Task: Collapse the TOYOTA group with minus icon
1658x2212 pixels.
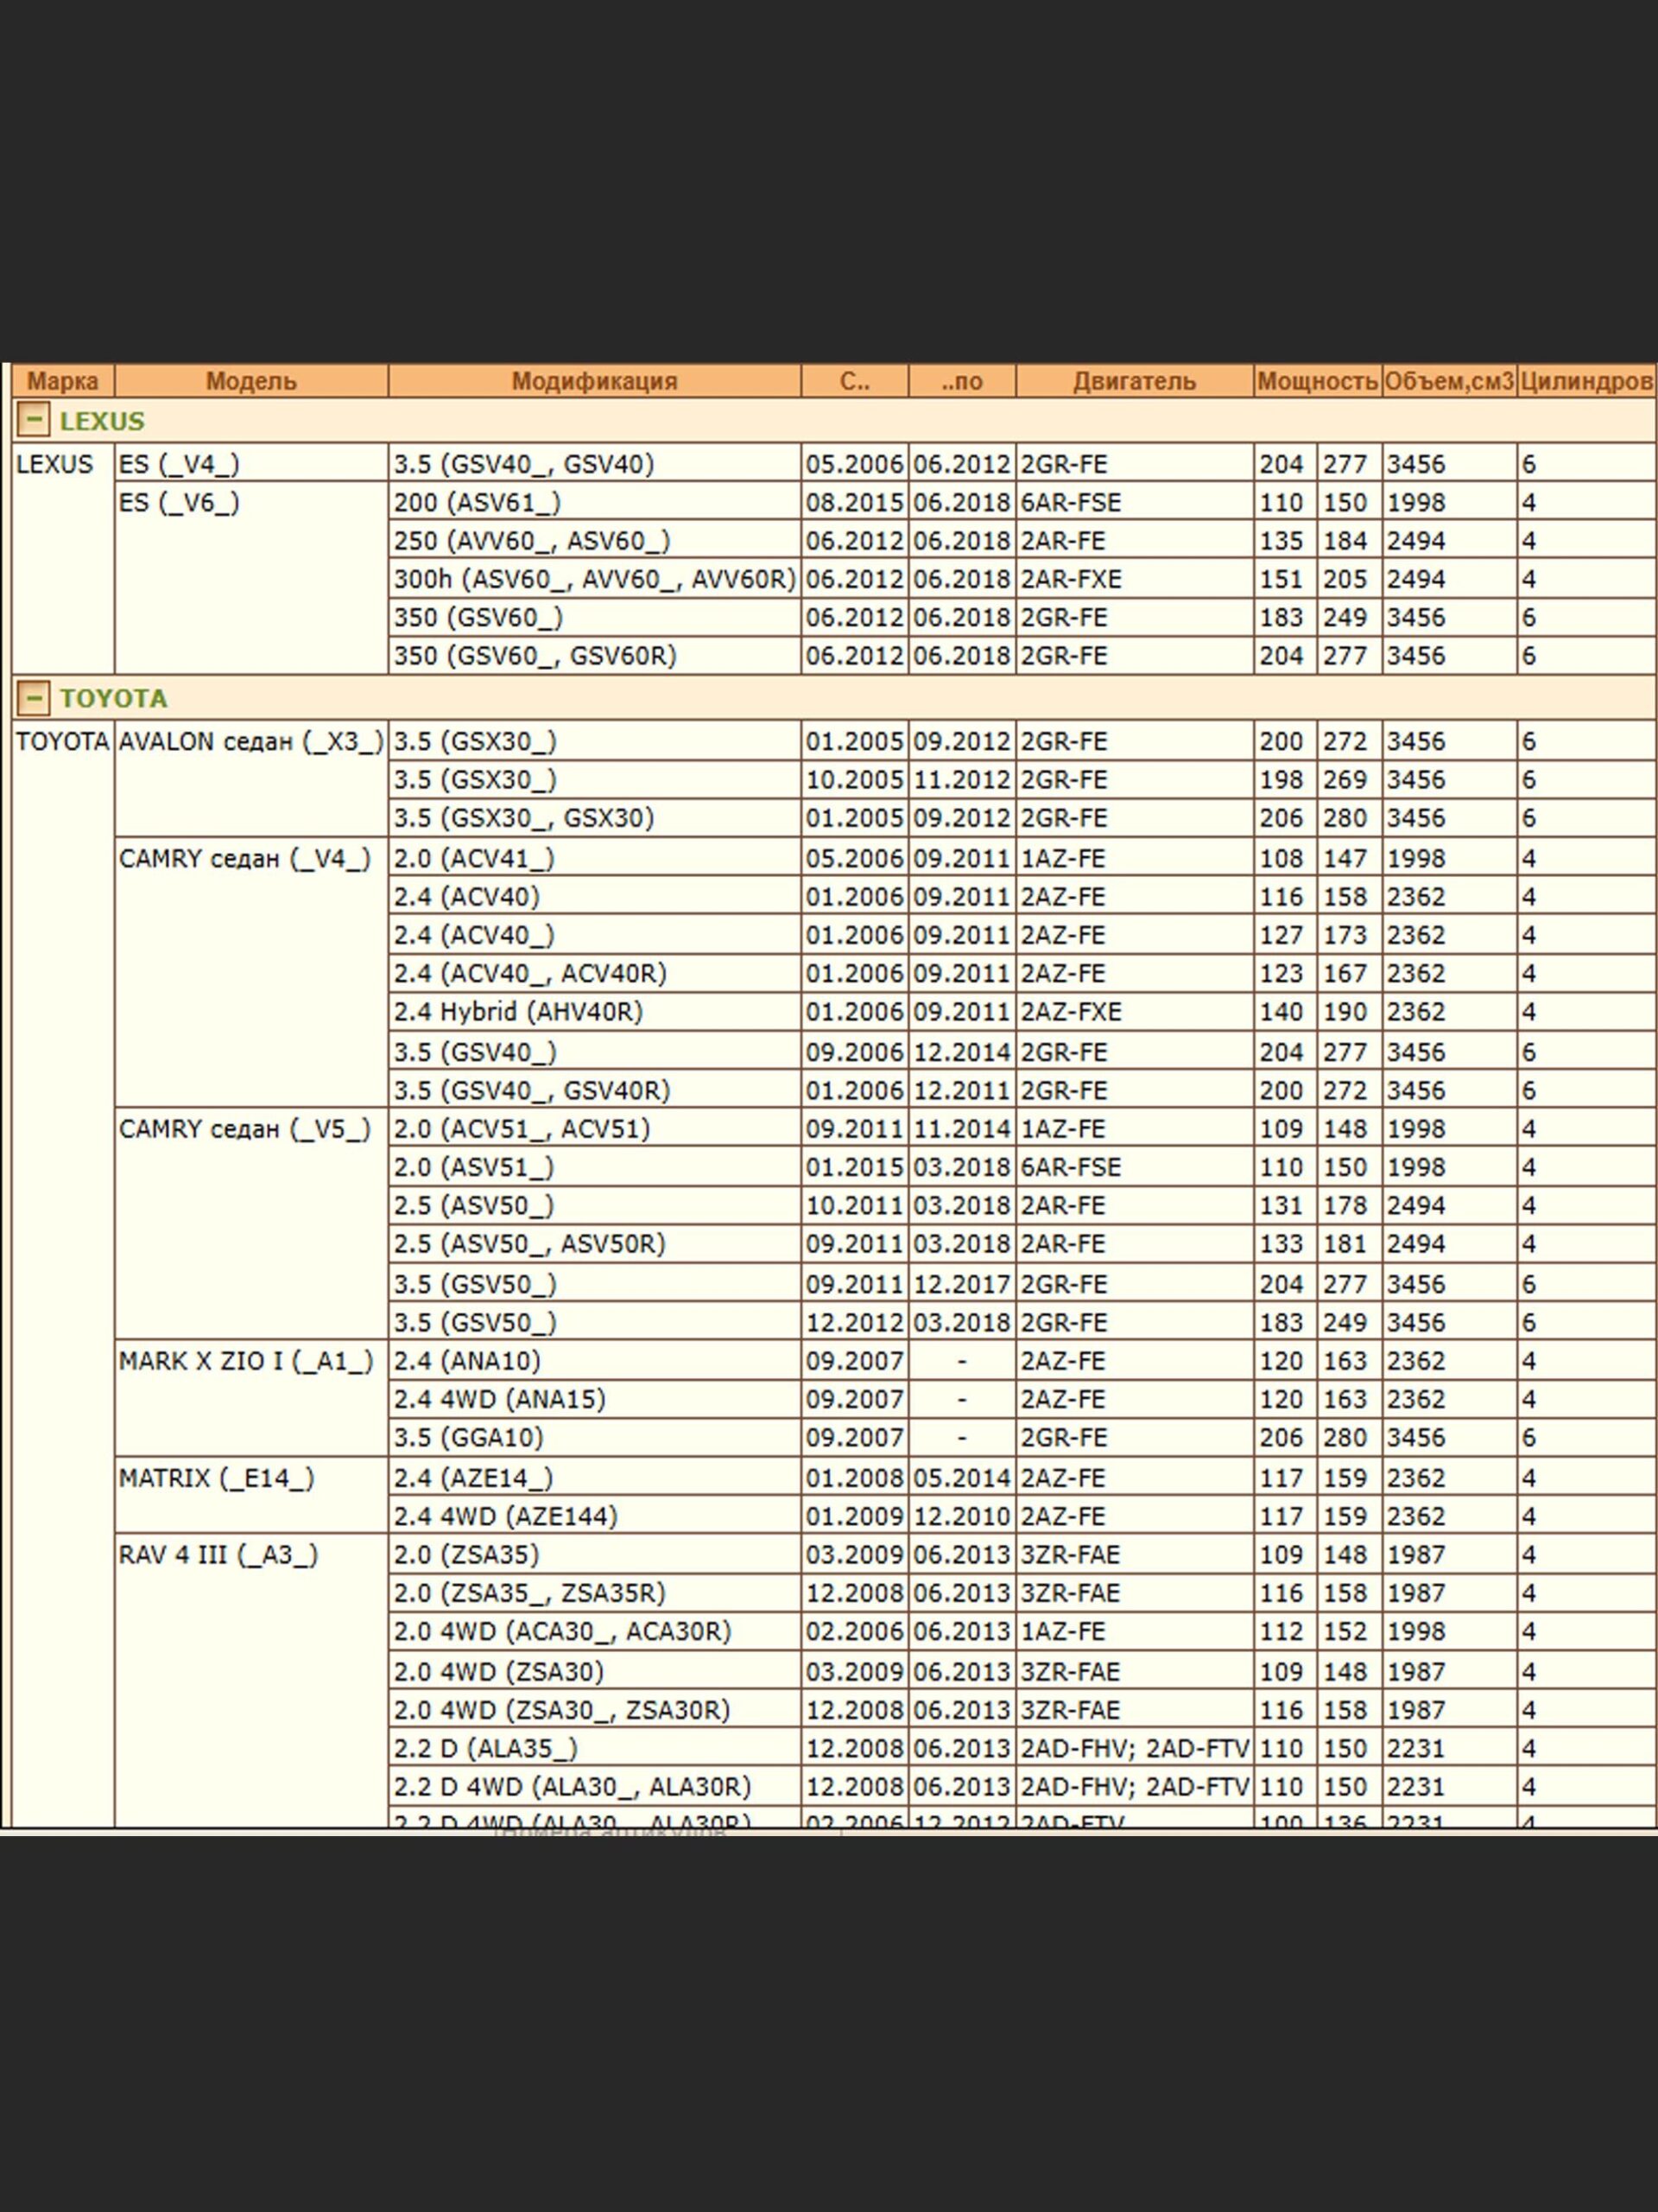Action: [33, 697]
